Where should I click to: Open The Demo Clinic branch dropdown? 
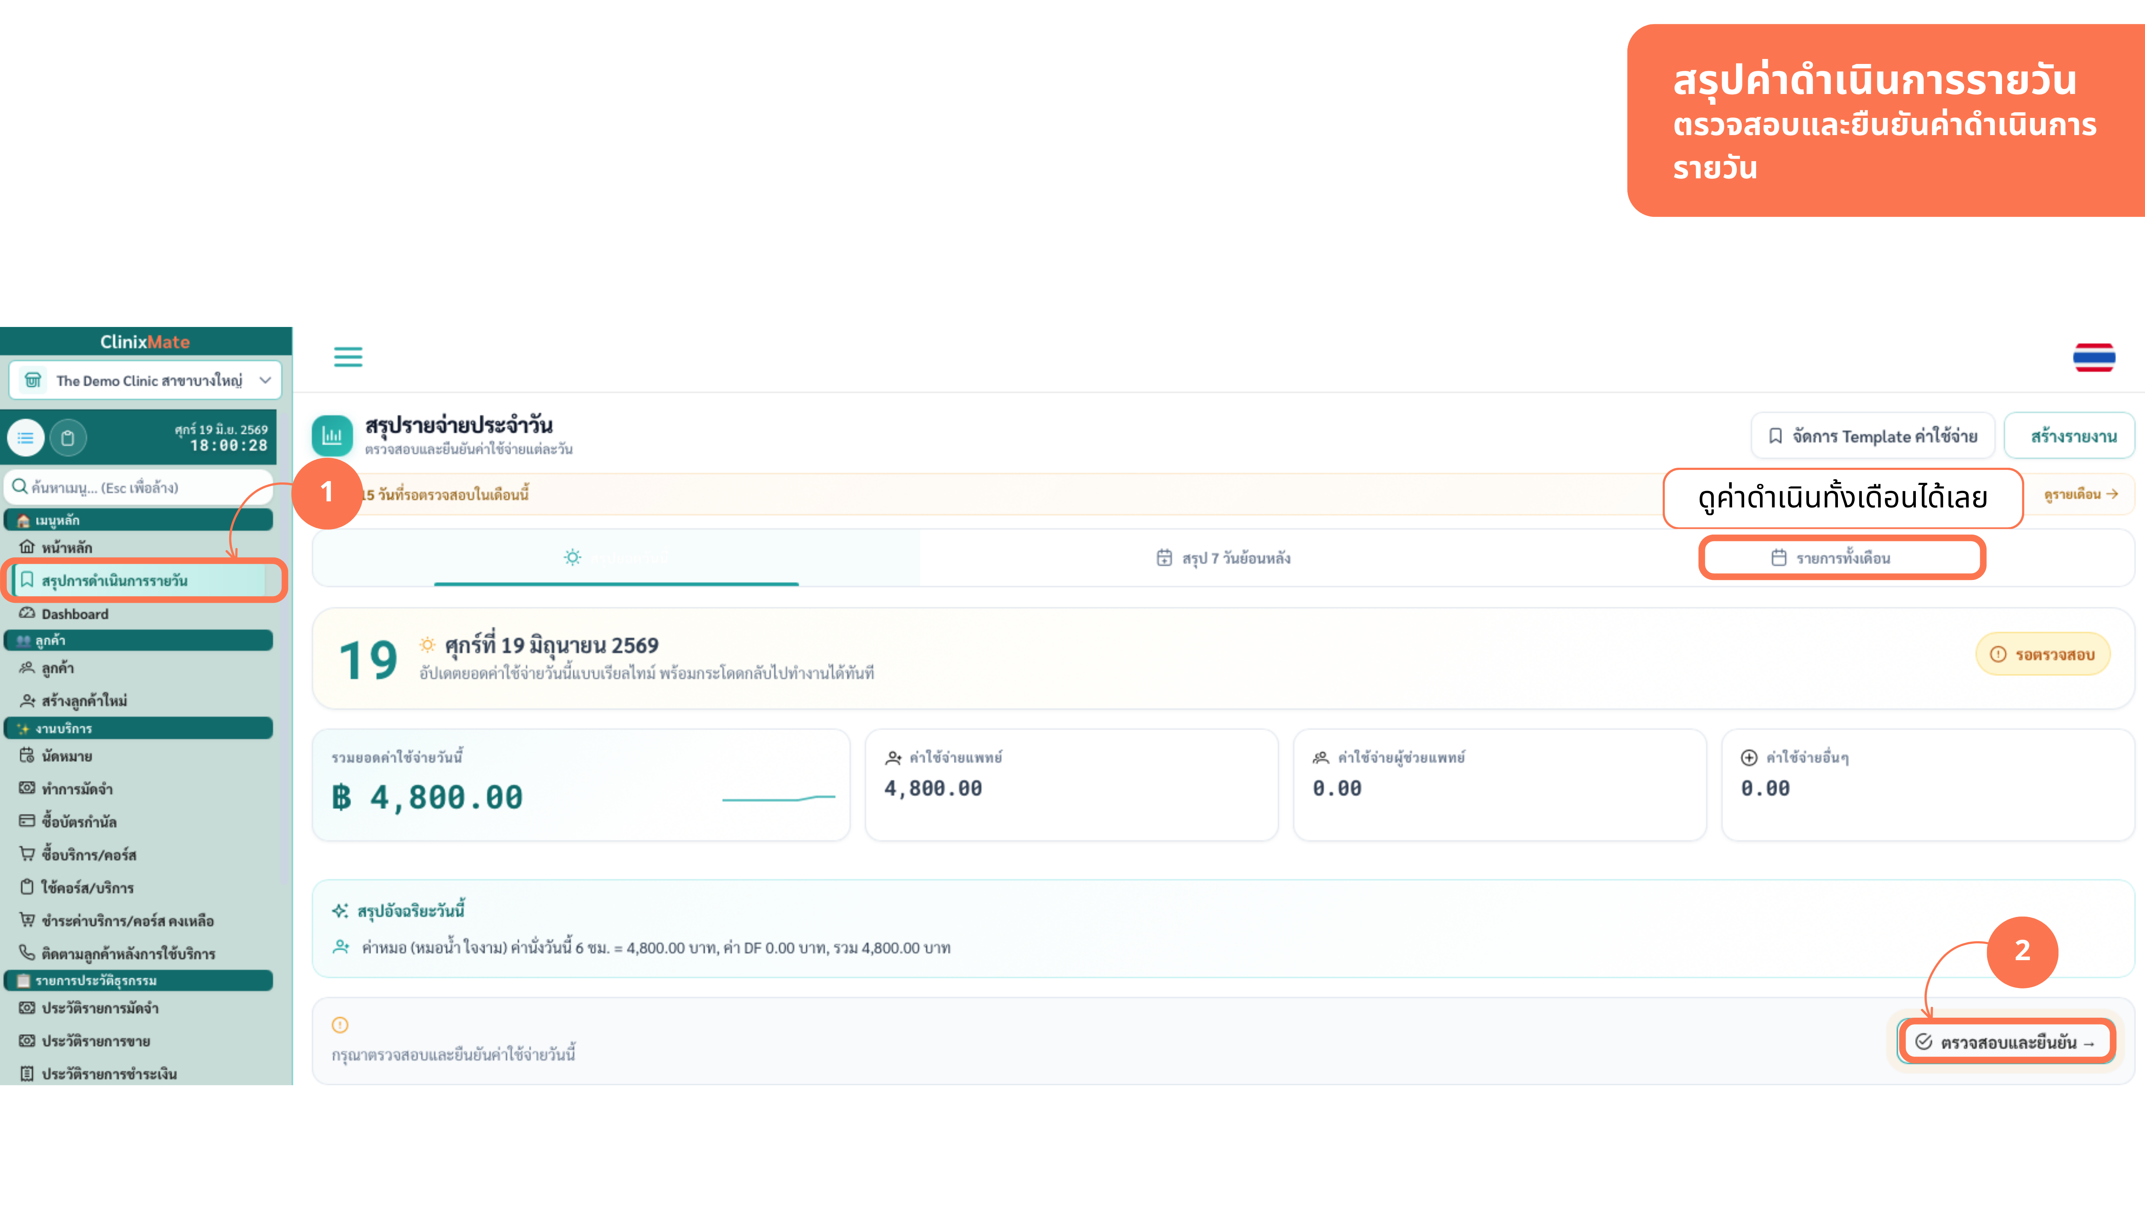[x=145, y=380]
